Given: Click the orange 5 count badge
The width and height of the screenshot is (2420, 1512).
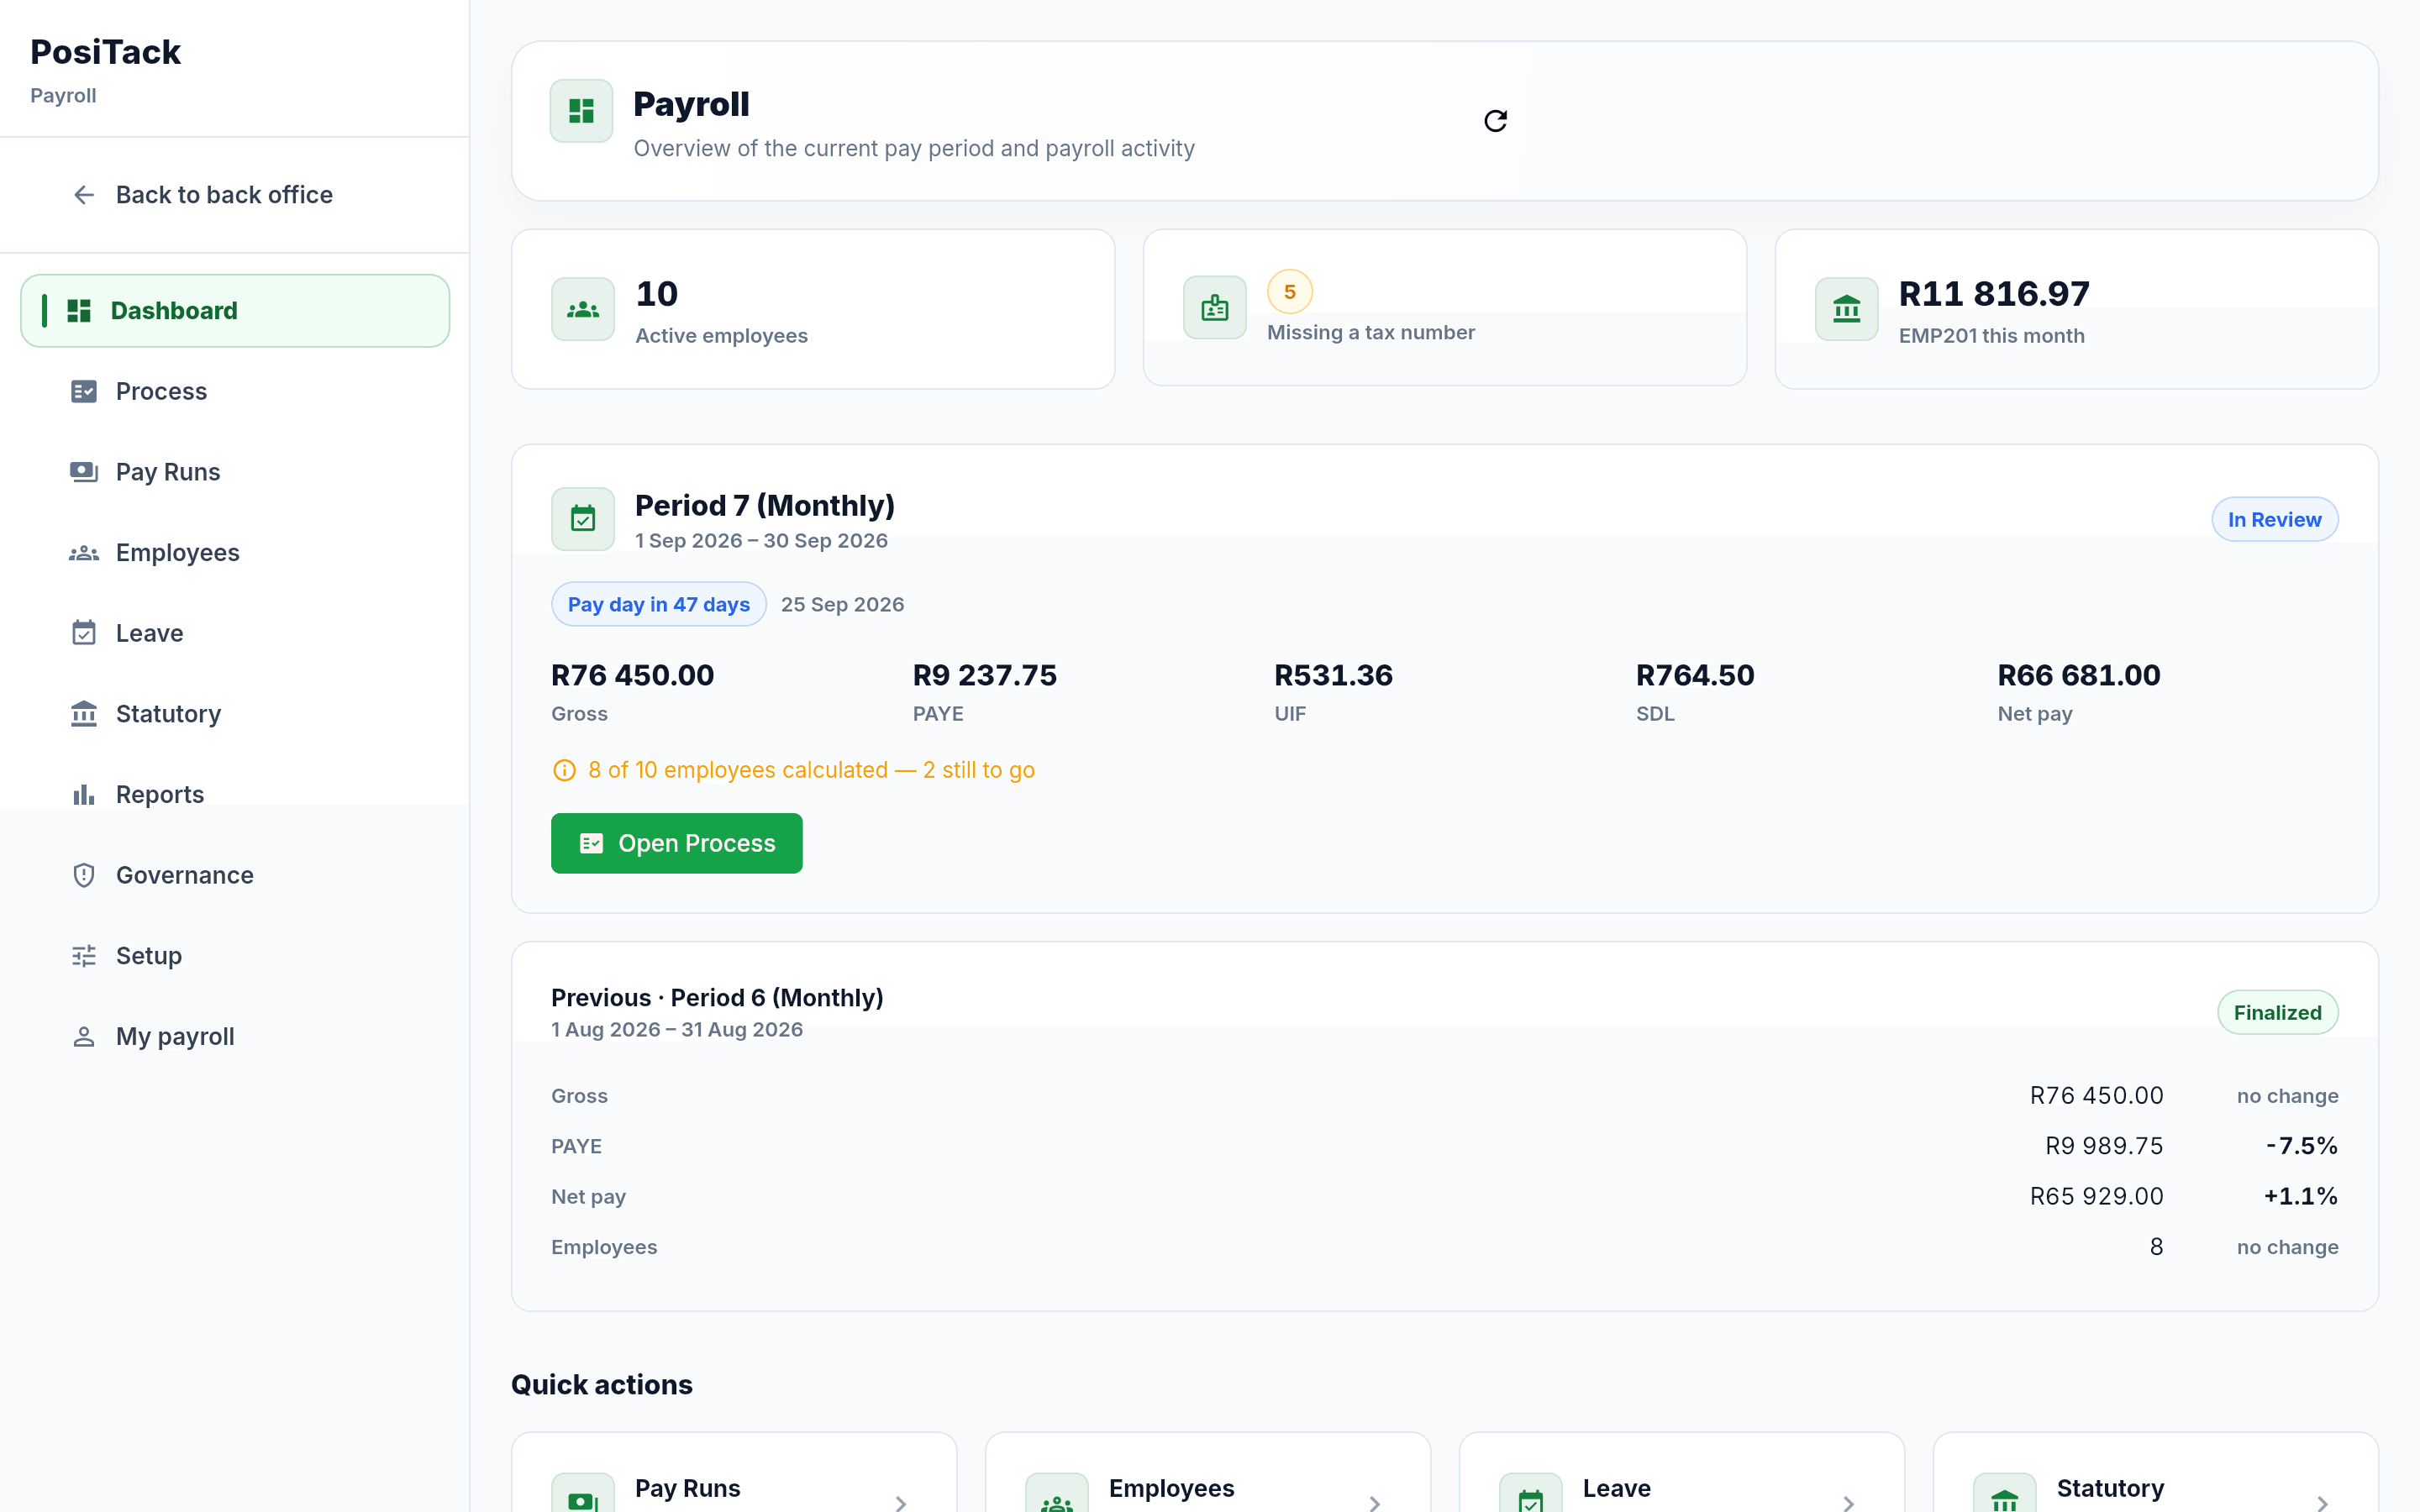Looking at the screenshot, I should point(1289,292).
